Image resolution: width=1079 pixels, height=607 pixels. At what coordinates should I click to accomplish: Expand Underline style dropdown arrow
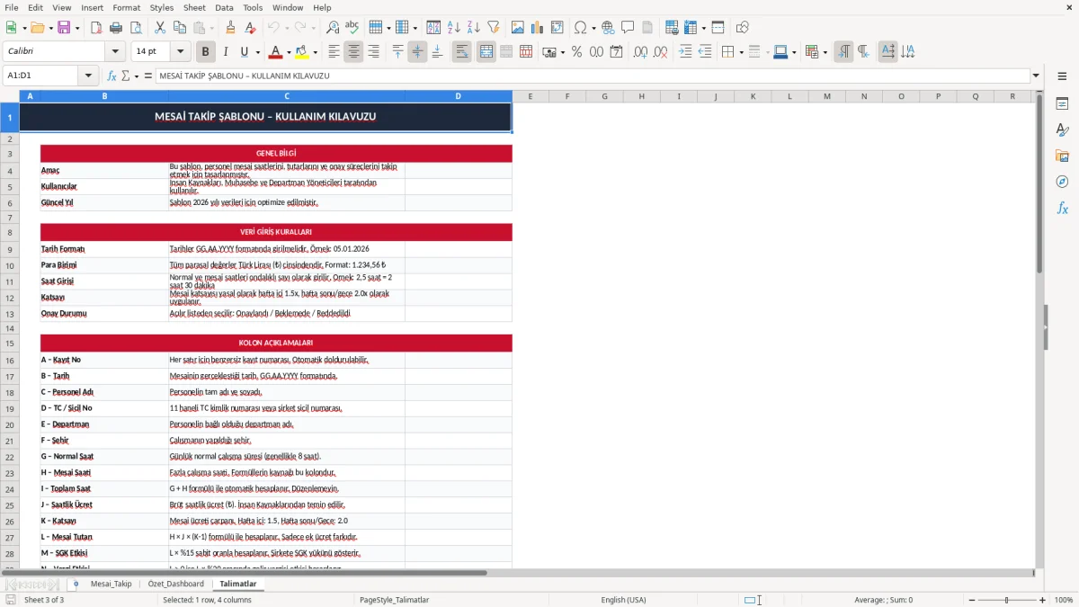(x=257, y=52)
